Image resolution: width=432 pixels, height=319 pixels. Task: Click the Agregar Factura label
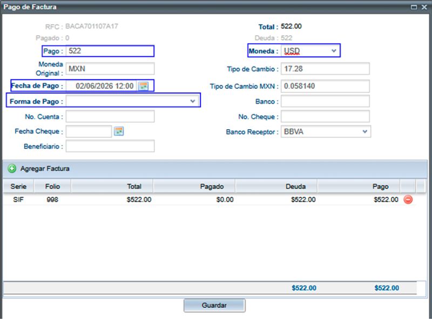tap(45, 169)
